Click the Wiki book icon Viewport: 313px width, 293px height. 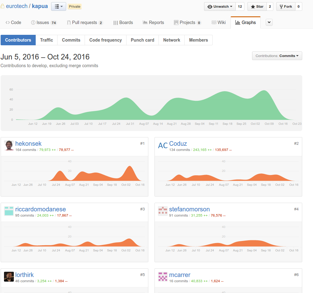click(214, 22)
